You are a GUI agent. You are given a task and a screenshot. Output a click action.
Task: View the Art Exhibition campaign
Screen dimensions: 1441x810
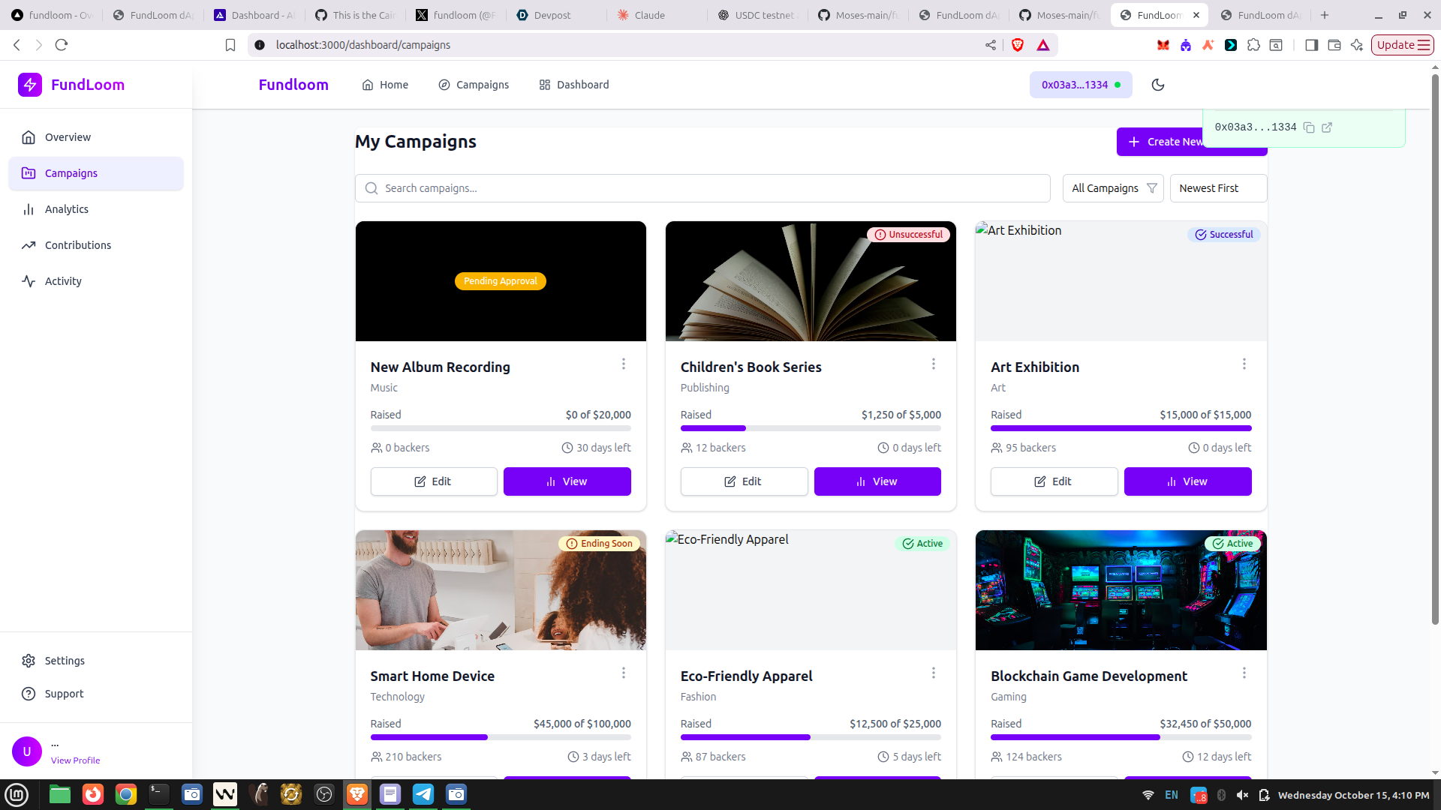[1187, 481]
